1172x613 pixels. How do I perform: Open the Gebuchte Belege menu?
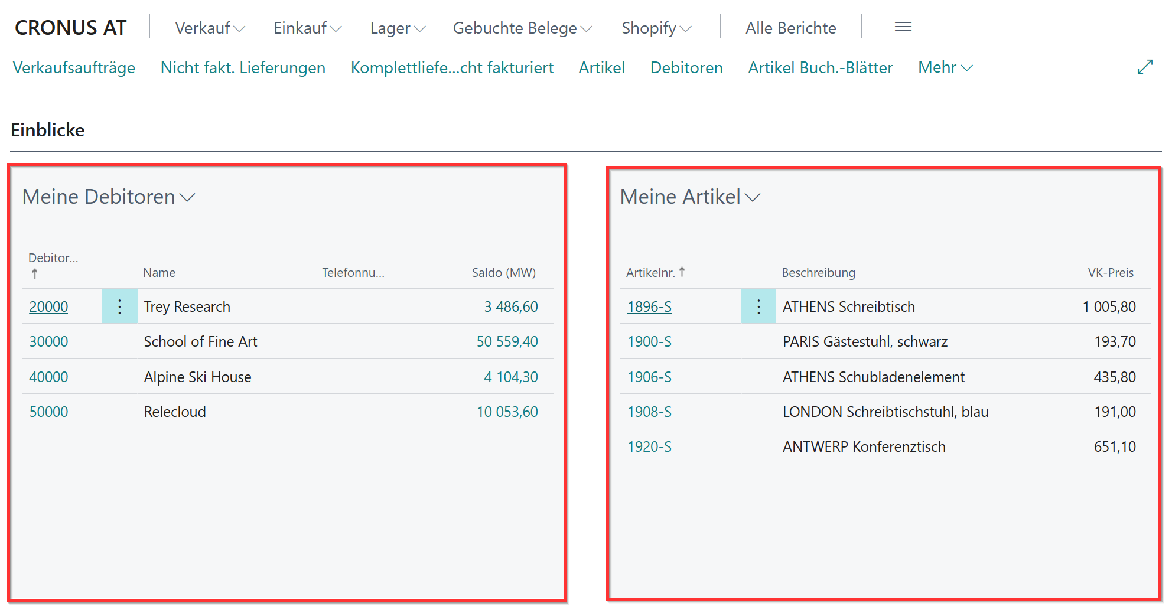tap(522, 28)
